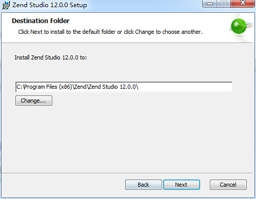Click the "C:" drive prefix in the path
Viewport: 256px width, 199px height.
(x=19, y=87)
